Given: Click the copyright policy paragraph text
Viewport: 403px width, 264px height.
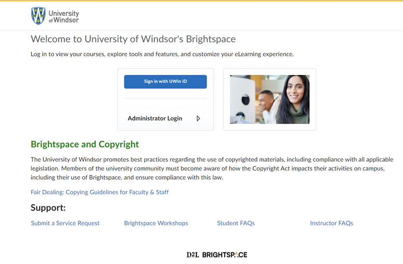Looking at the screenshot, I should click(211, 168).
